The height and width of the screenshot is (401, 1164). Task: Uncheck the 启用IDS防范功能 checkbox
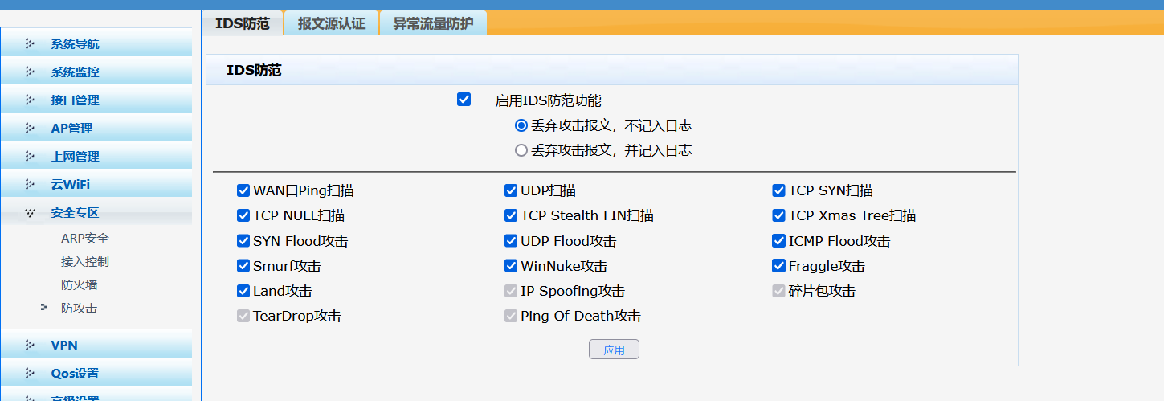pyautogui.click(x=464, y=100)
